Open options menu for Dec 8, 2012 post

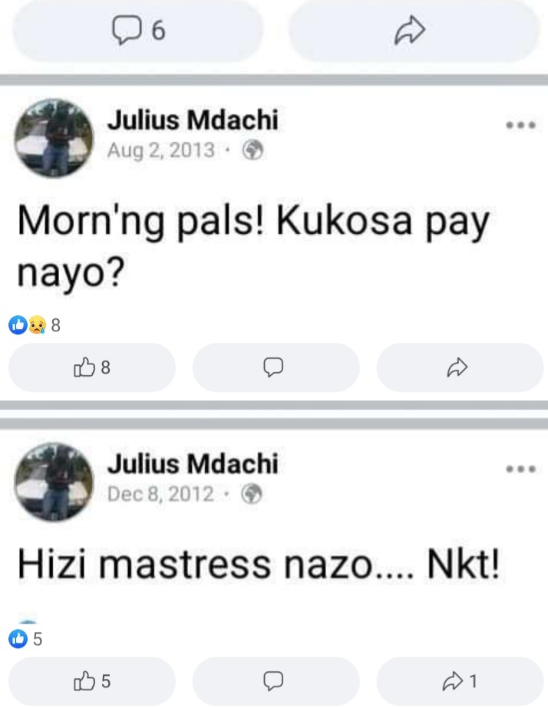tap(521, 469)
